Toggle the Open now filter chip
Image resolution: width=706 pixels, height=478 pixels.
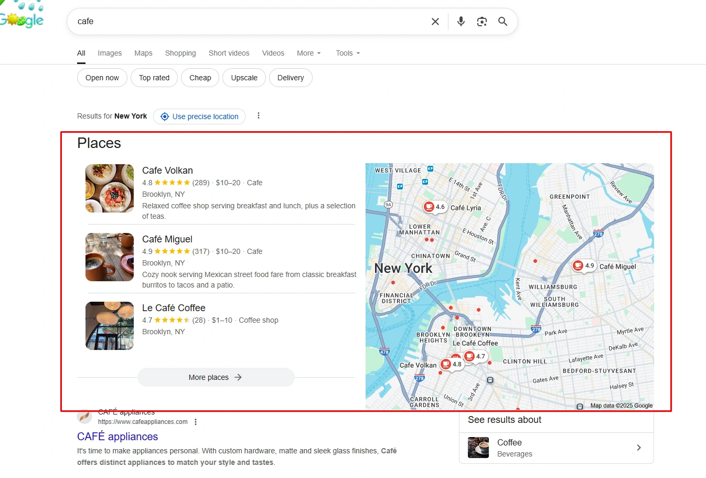[x=102, y=78]
